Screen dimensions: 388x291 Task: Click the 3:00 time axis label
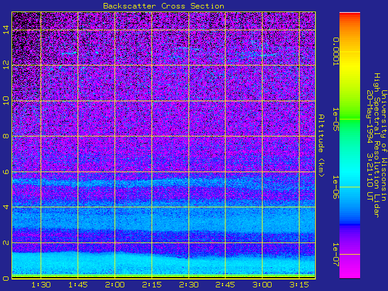(x=262, y=285)
